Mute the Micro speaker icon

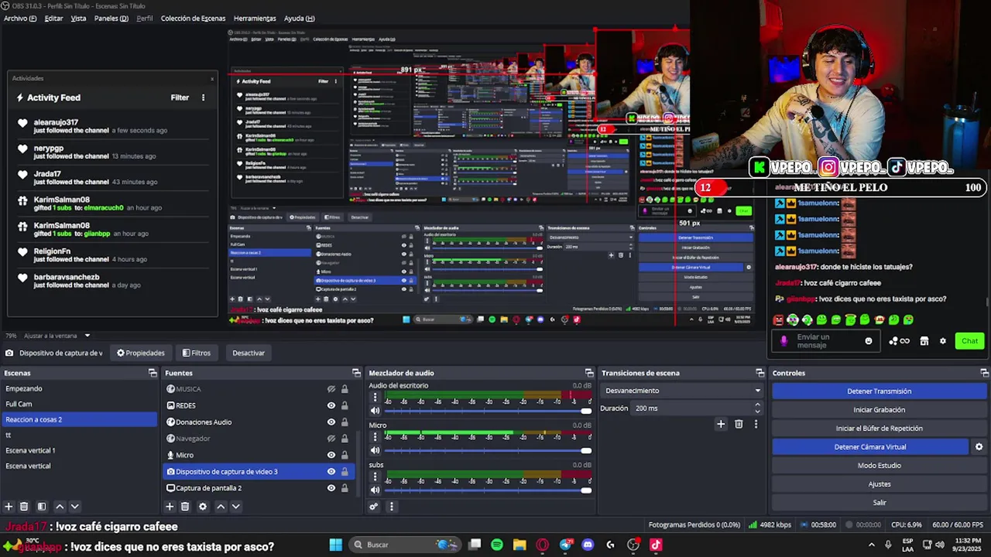[x=375, y=450]
